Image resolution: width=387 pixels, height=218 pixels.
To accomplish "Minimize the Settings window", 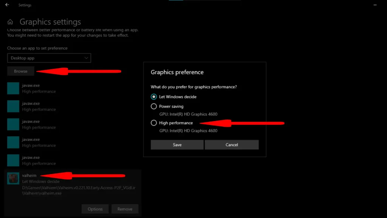I will [375, 5].
